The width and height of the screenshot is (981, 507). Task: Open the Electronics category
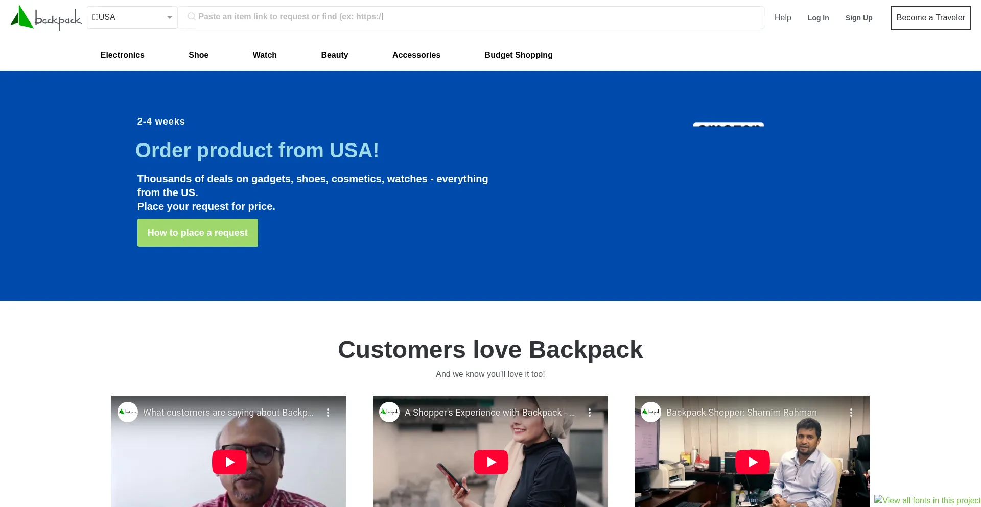(x=123, y=55)
